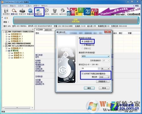Open the 工具(T) menu
The width and height of the screenshot is (142, 114).
tap(29, 6)
